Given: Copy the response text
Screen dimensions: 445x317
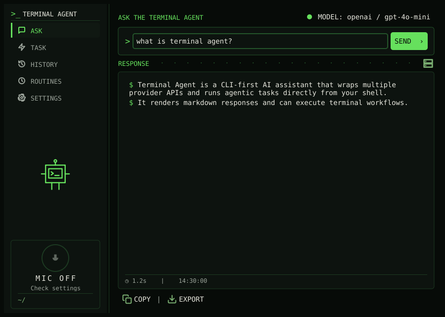Looking at the screenshot, I should click(x=136, y=299).
